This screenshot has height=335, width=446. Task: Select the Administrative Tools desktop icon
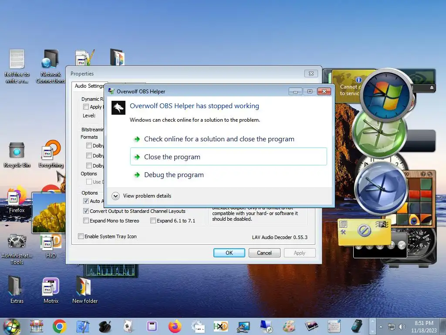tap(17, 250)
